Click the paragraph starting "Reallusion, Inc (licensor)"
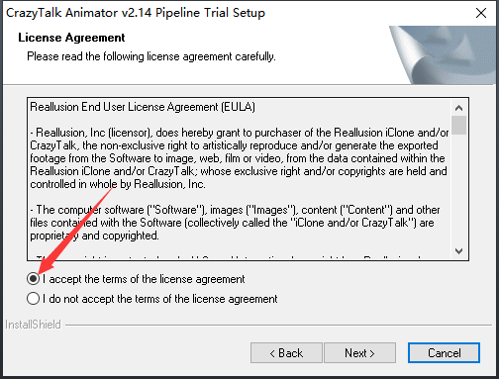499x379 pixels. point(240,158)
